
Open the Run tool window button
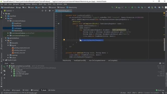click(7, 90)
